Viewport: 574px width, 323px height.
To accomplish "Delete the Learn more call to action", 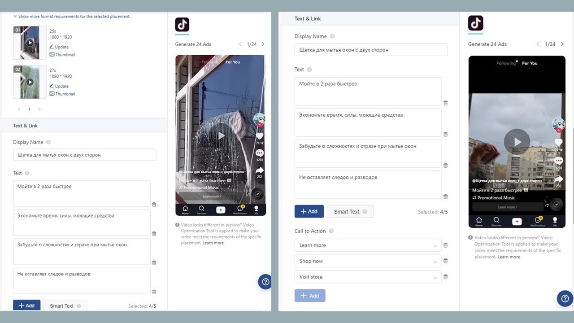I will 446,245.
